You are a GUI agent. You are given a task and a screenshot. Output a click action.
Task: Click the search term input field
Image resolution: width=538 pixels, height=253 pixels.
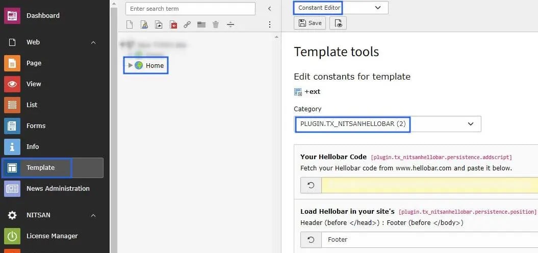pos(190,9)
